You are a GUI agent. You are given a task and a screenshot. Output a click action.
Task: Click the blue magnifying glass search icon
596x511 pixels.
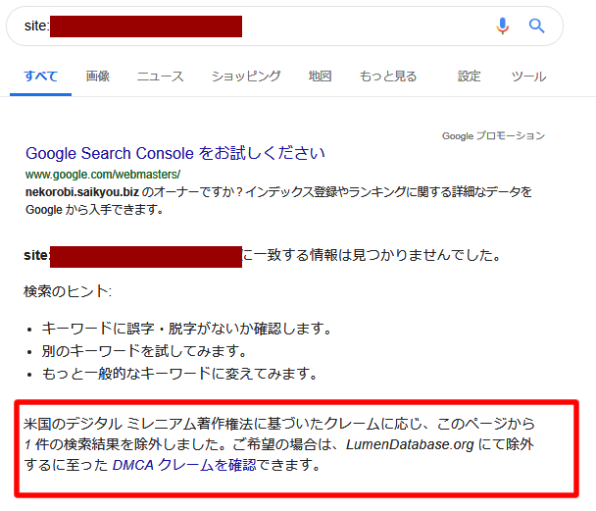pos(537,26)
